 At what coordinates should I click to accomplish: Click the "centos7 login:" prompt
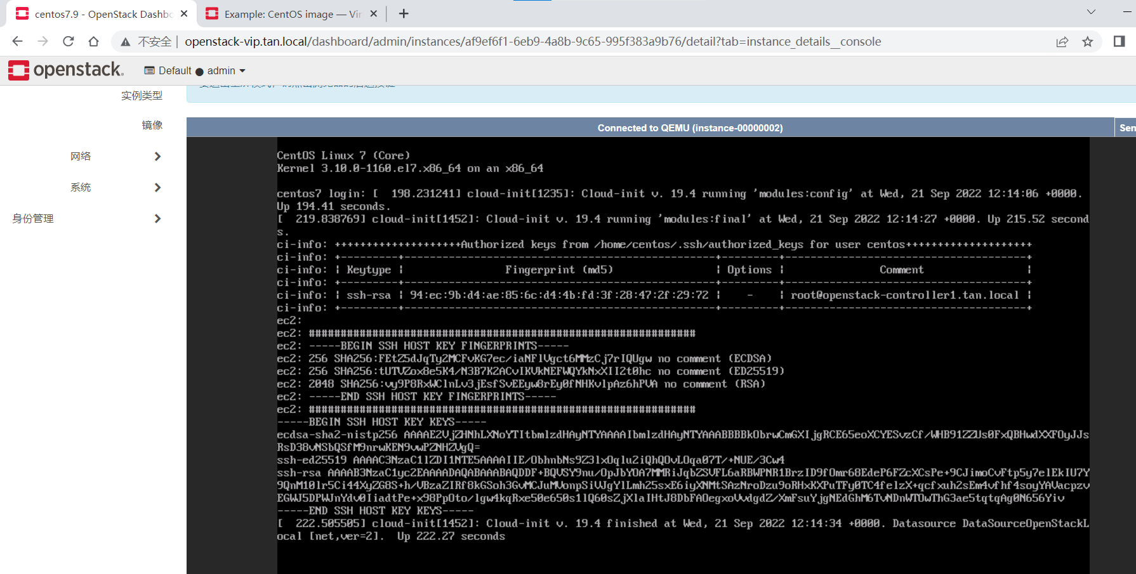pos(321,193)
